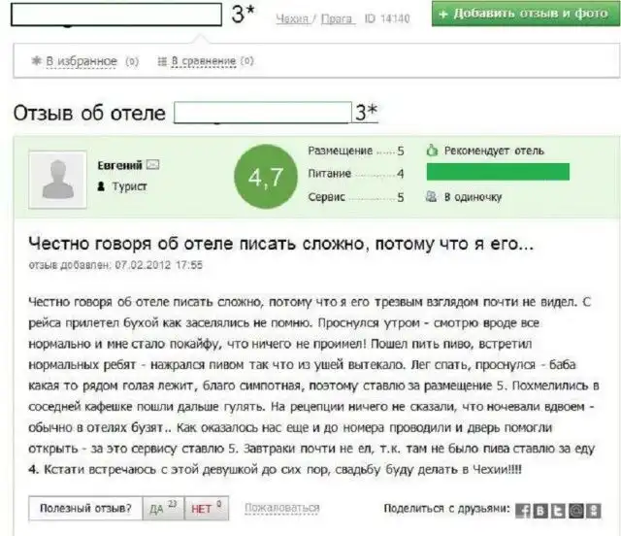
Task: Share review on Twitter
Action: coord(558,510)
